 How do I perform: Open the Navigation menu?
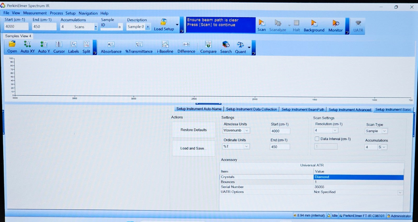(x=88, y=13)
